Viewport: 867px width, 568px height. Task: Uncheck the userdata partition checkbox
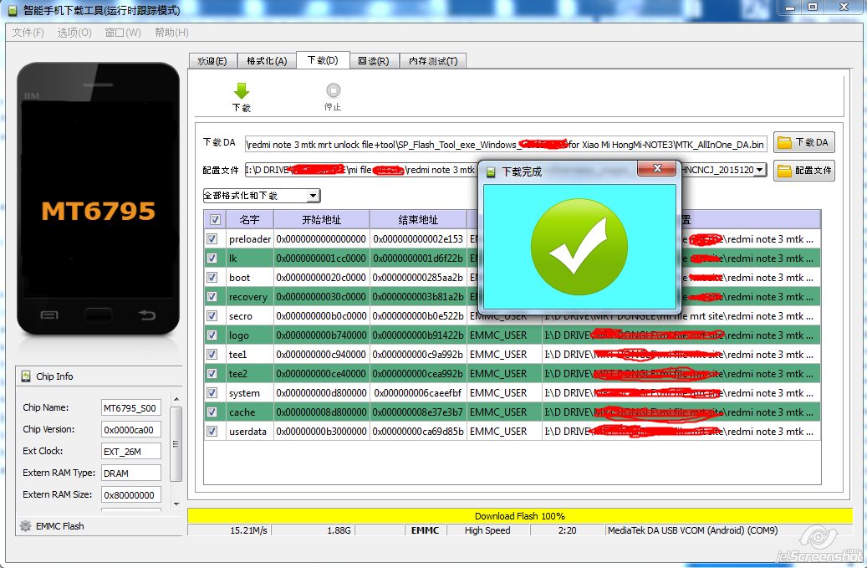(x=212, y=431)
